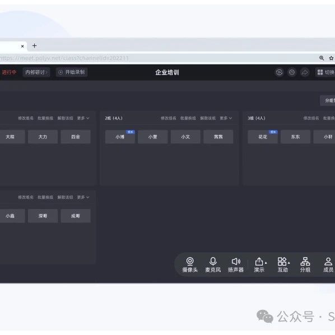Image resolution: width=335 pixels, height=335 pixels.
Task: Expand the arrow next to 互动
Action: coord(289,263)
